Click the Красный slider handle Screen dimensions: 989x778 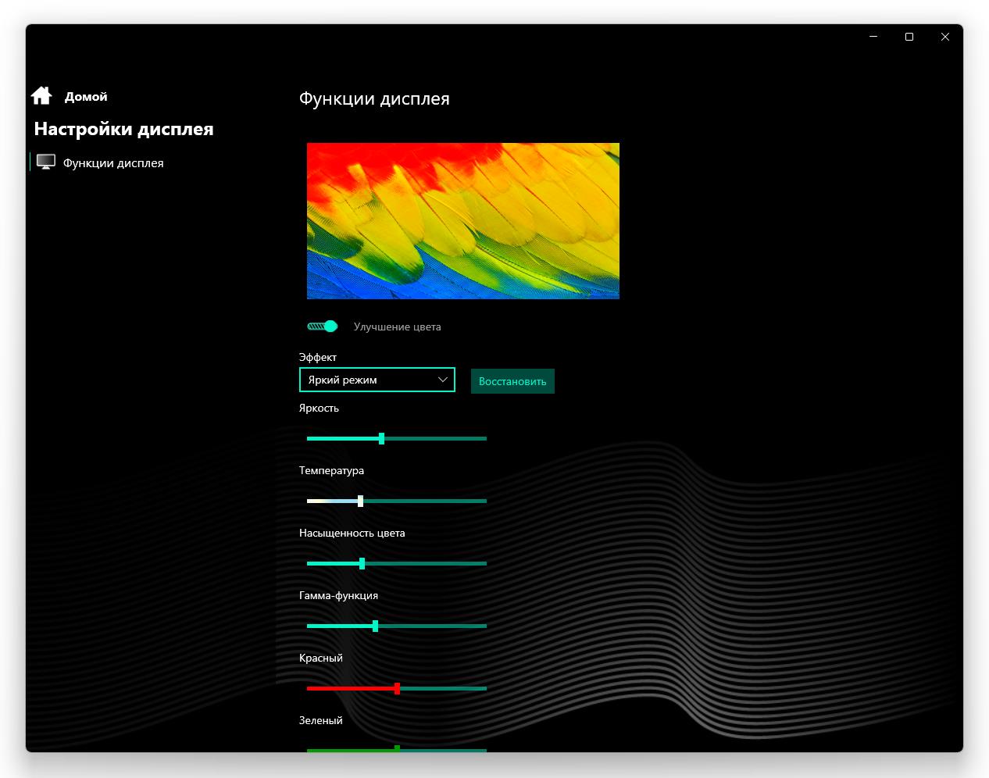397,688
